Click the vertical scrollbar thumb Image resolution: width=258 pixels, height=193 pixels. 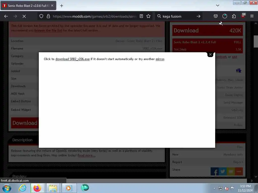[256, 41]
